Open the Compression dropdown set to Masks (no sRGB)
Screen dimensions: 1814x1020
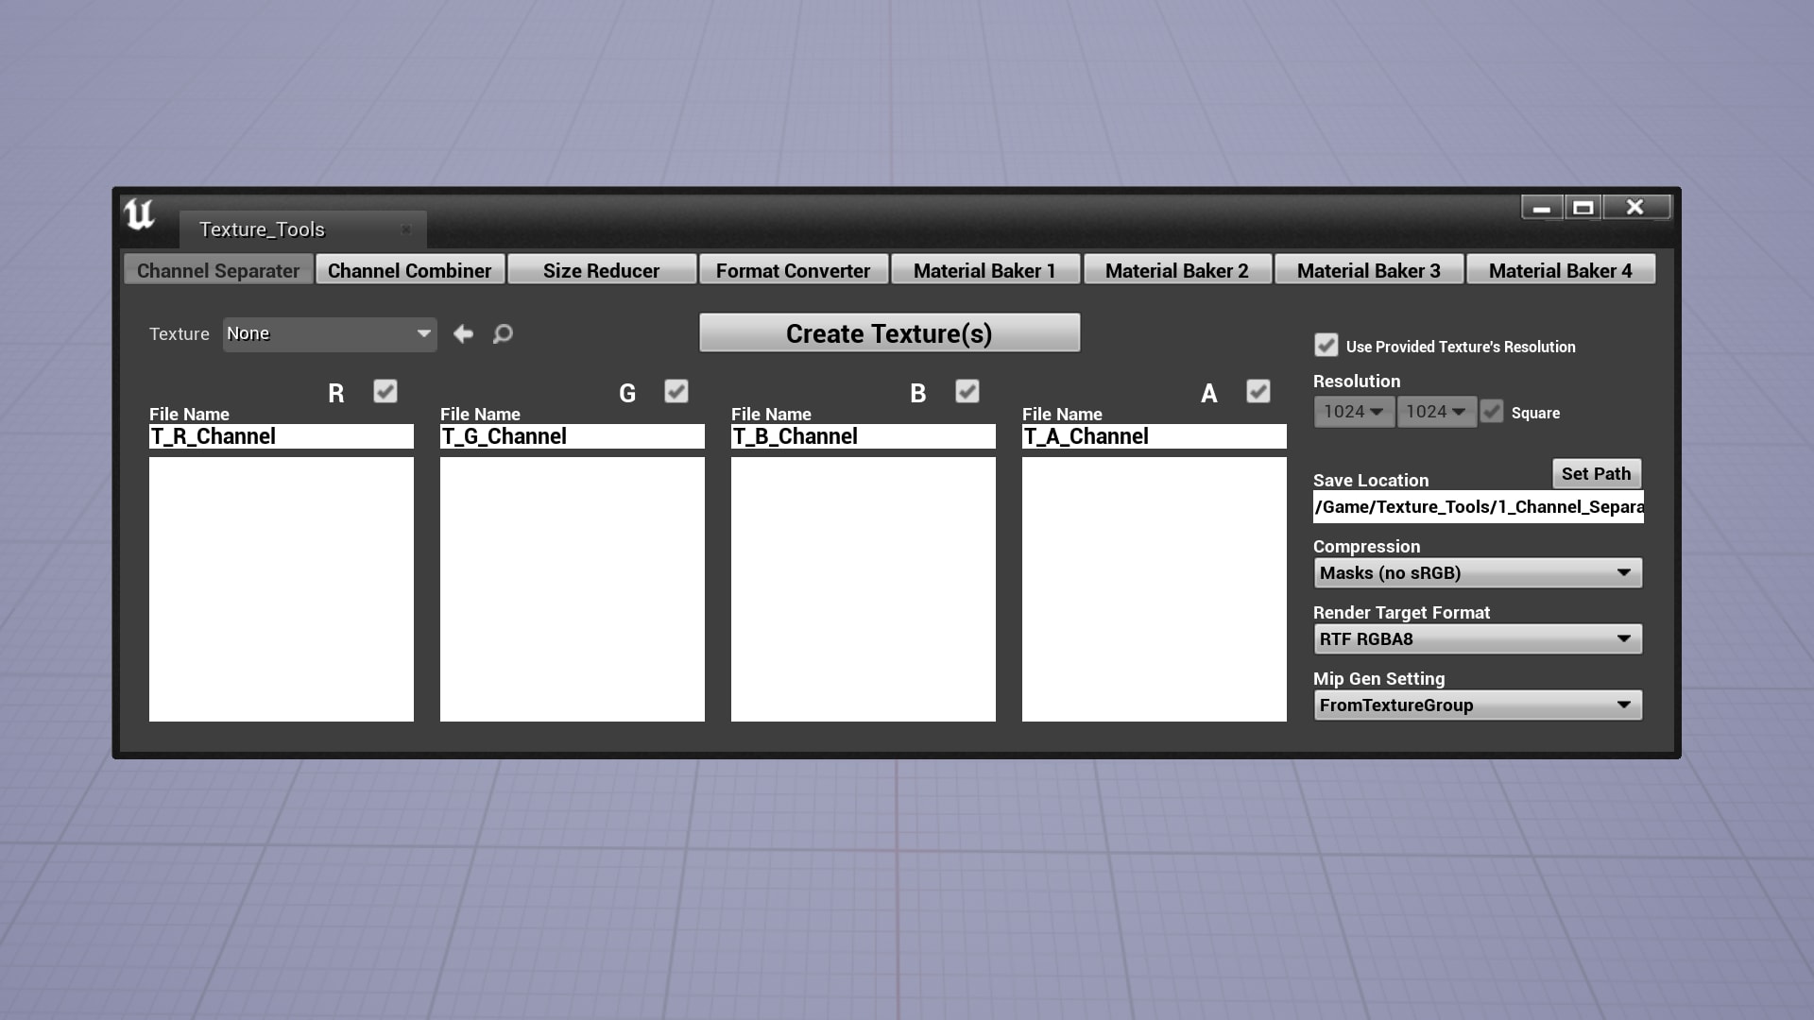[x=1477, y=572]
